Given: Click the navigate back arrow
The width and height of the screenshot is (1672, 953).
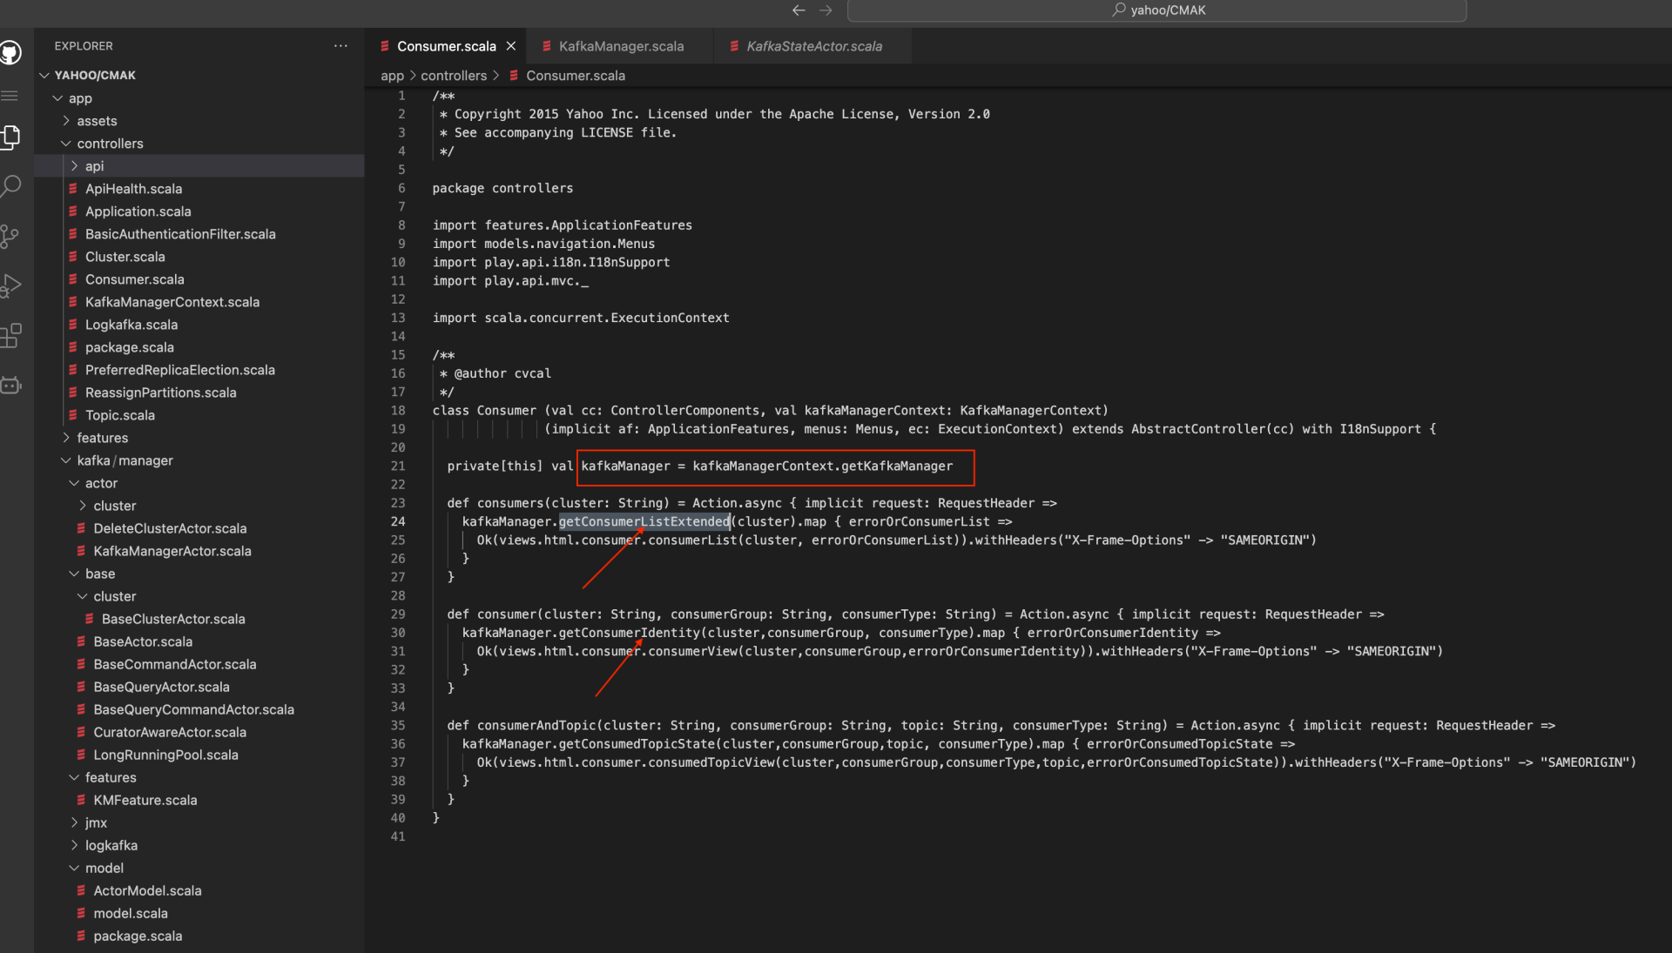Looking at the screenshot, I should tap(798, 10).
